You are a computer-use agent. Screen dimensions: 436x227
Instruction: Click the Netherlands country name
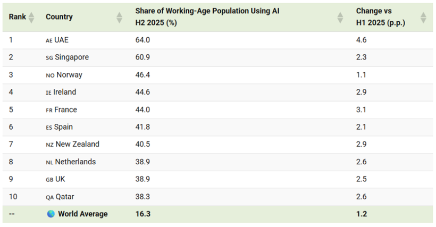pyautogui.click(x=76, y=162)
